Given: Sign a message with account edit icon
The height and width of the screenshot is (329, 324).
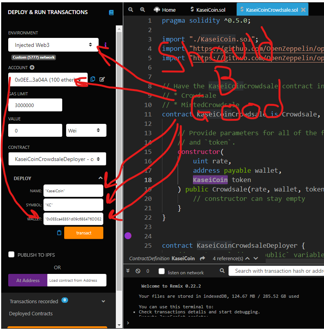Looking at the screenshot, I should click(102, 79).
